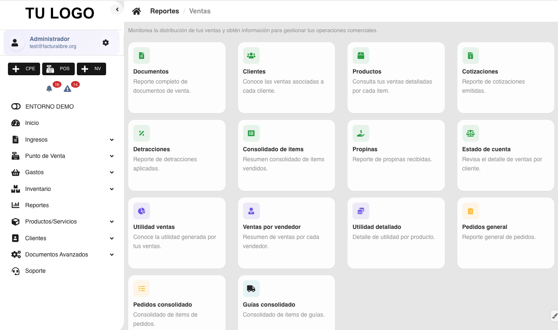
Task: Expand the Punto de Venta submenu
Action: (112, 156)
